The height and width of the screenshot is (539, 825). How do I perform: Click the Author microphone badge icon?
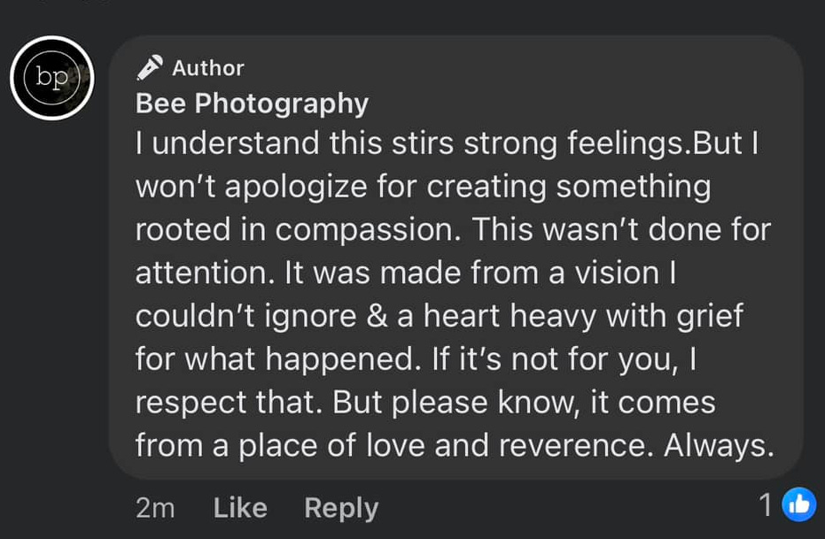pyautogui.click(x=150, y=67)
